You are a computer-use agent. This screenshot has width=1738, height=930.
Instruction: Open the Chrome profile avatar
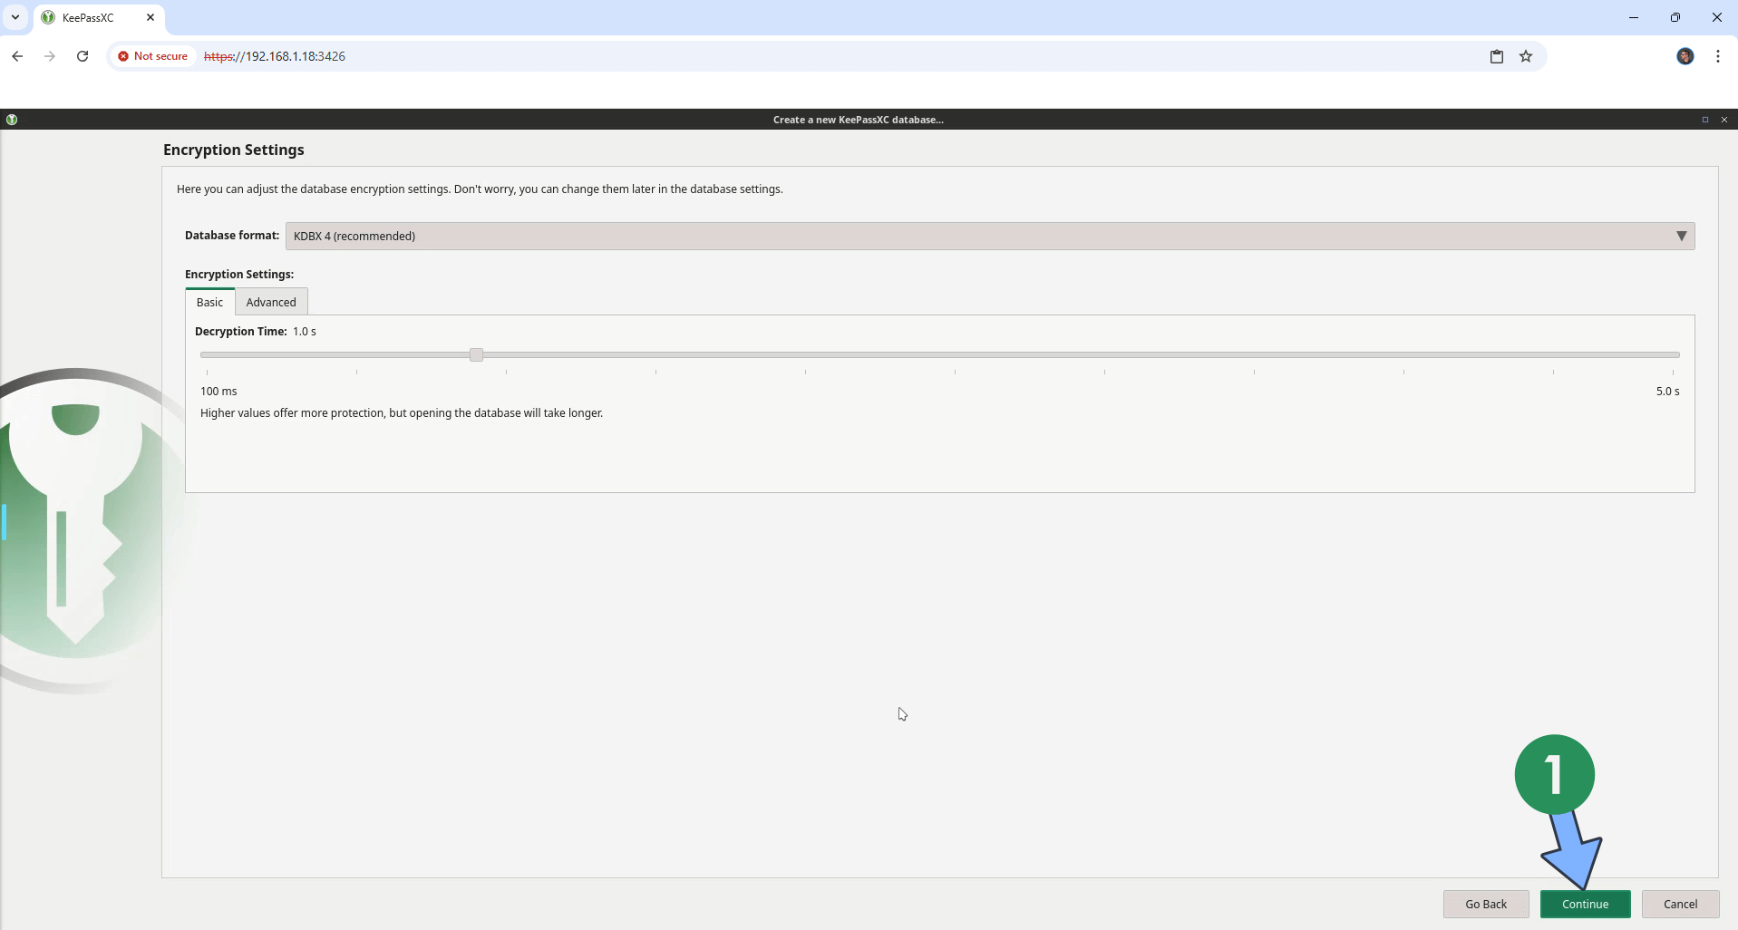pos(1685,56)
